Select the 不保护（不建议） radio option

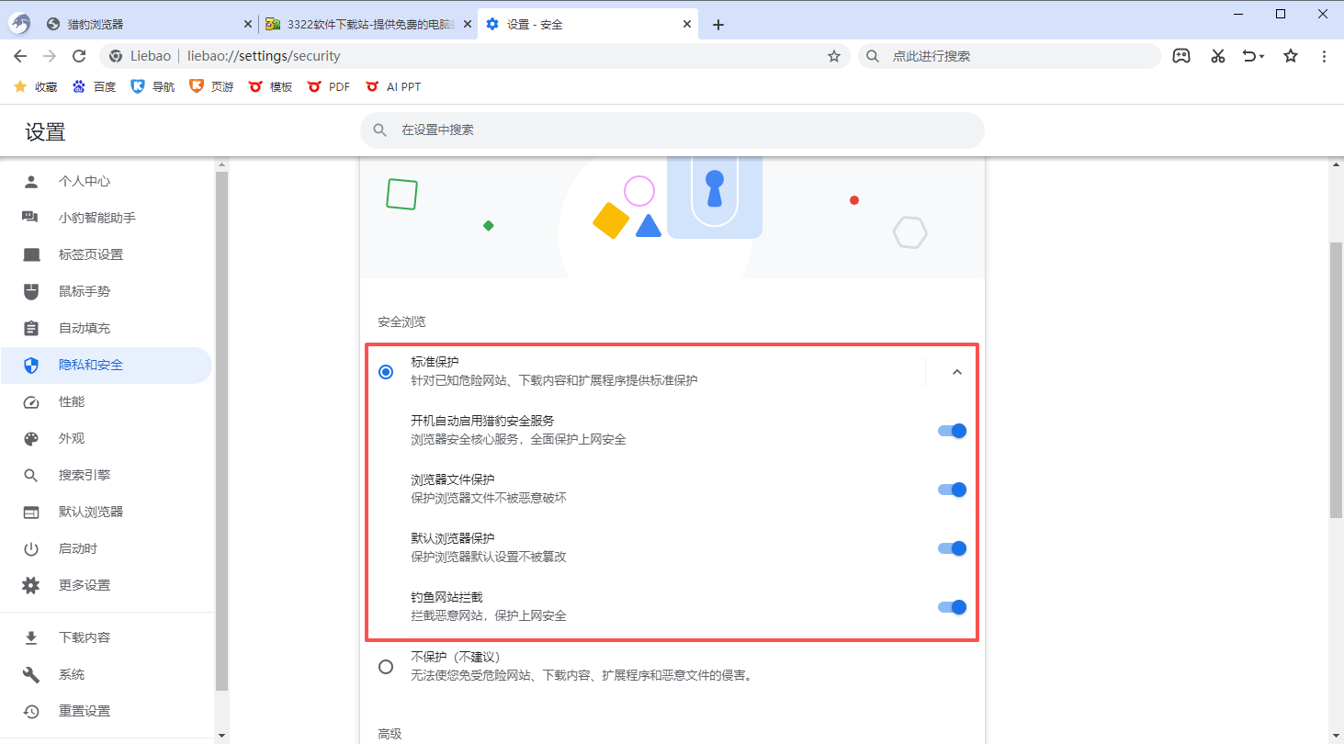tap(386, 666)
